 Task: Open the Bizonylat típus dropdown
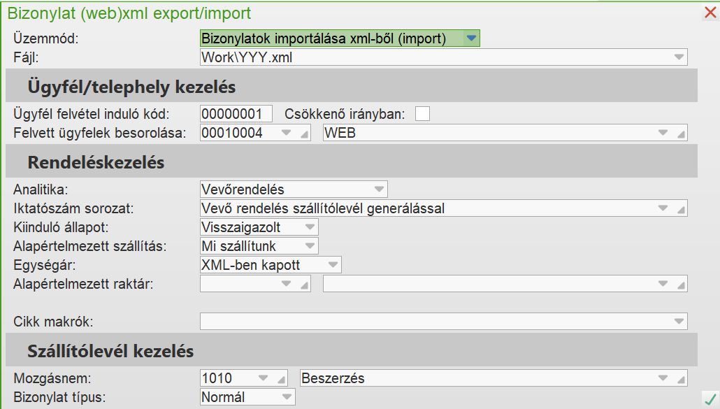click(286, 397)
